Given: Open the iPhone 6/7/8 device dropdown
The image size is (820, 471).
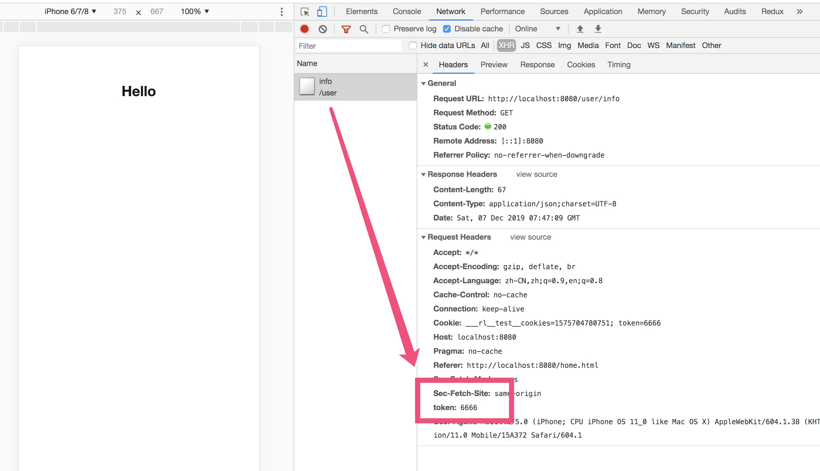Looking at the screenshot, I should pos(70,12).
